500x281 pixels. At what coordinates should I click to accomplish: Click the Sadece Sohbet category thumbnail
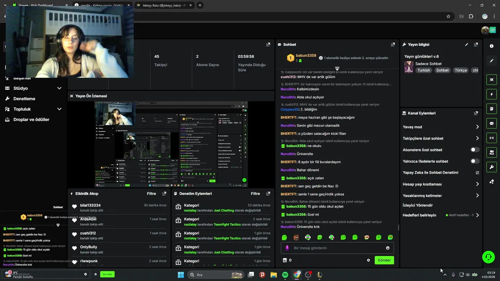coord(409,67)
